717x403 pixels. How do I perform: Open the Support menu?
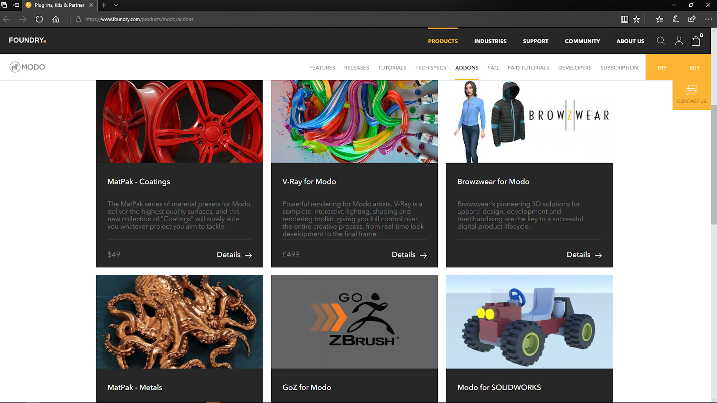[x=536, y=41]
